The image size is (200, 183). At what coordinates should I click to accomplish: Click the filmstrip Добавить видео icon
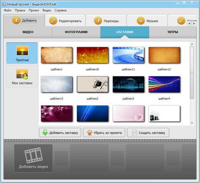tap(34, 155)
